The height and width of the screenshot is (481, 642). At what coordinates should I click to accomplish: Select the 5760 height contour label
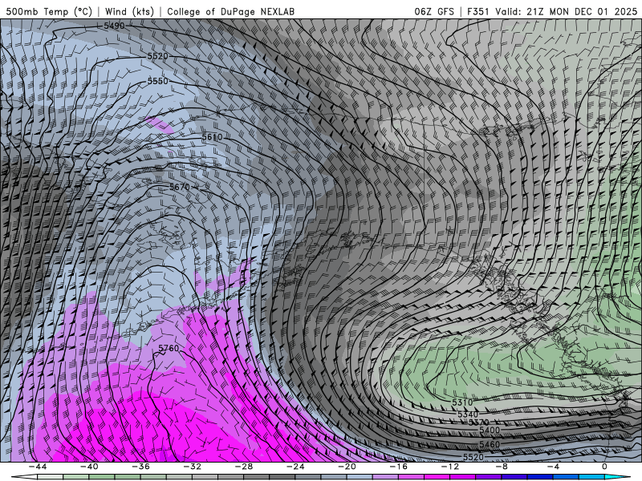(x=169, y=348)
